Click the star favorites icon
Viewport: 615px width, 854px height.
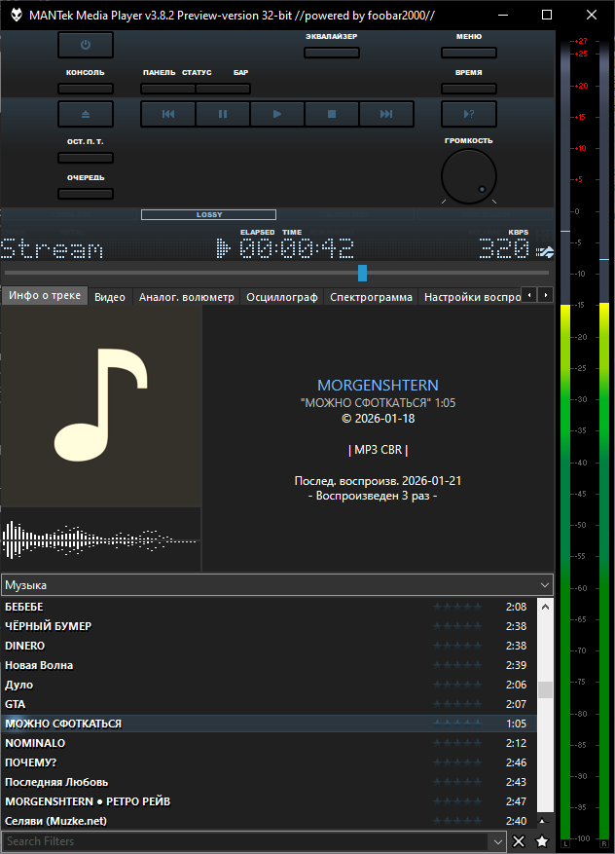click(542, 841)
